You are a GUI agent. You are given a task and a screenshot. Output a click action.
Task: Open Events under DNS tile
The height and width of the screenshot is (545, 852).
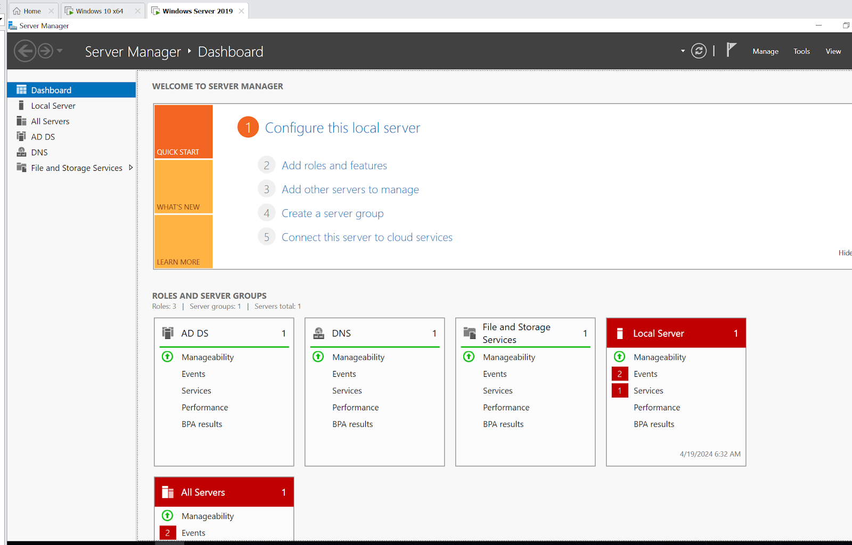click(344, 374)
